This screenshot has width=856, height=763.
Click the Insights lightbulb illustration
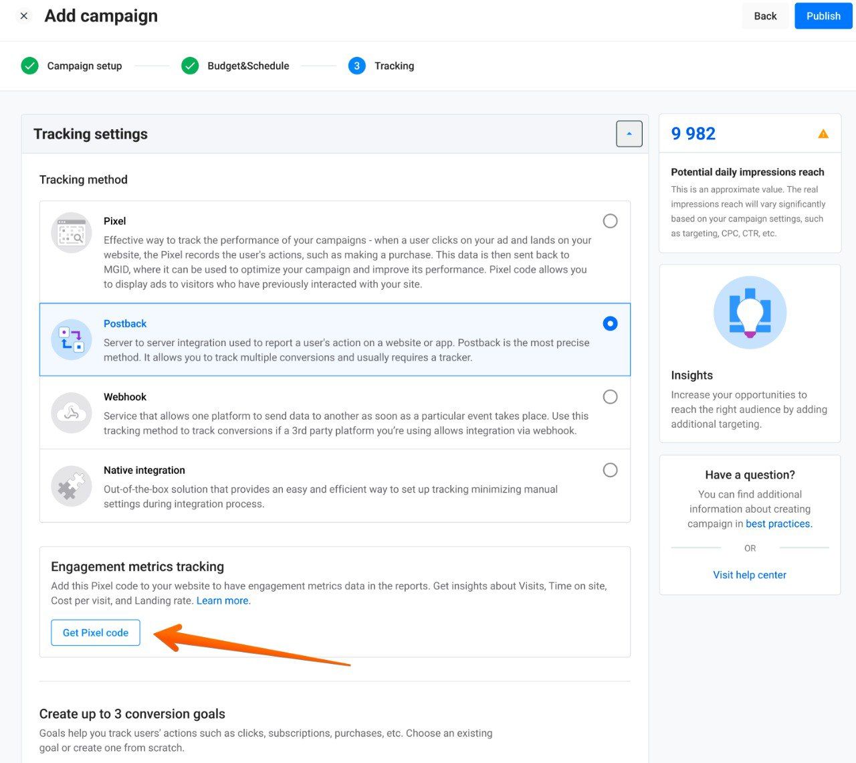pyautogui.click(x=750, y=312)
